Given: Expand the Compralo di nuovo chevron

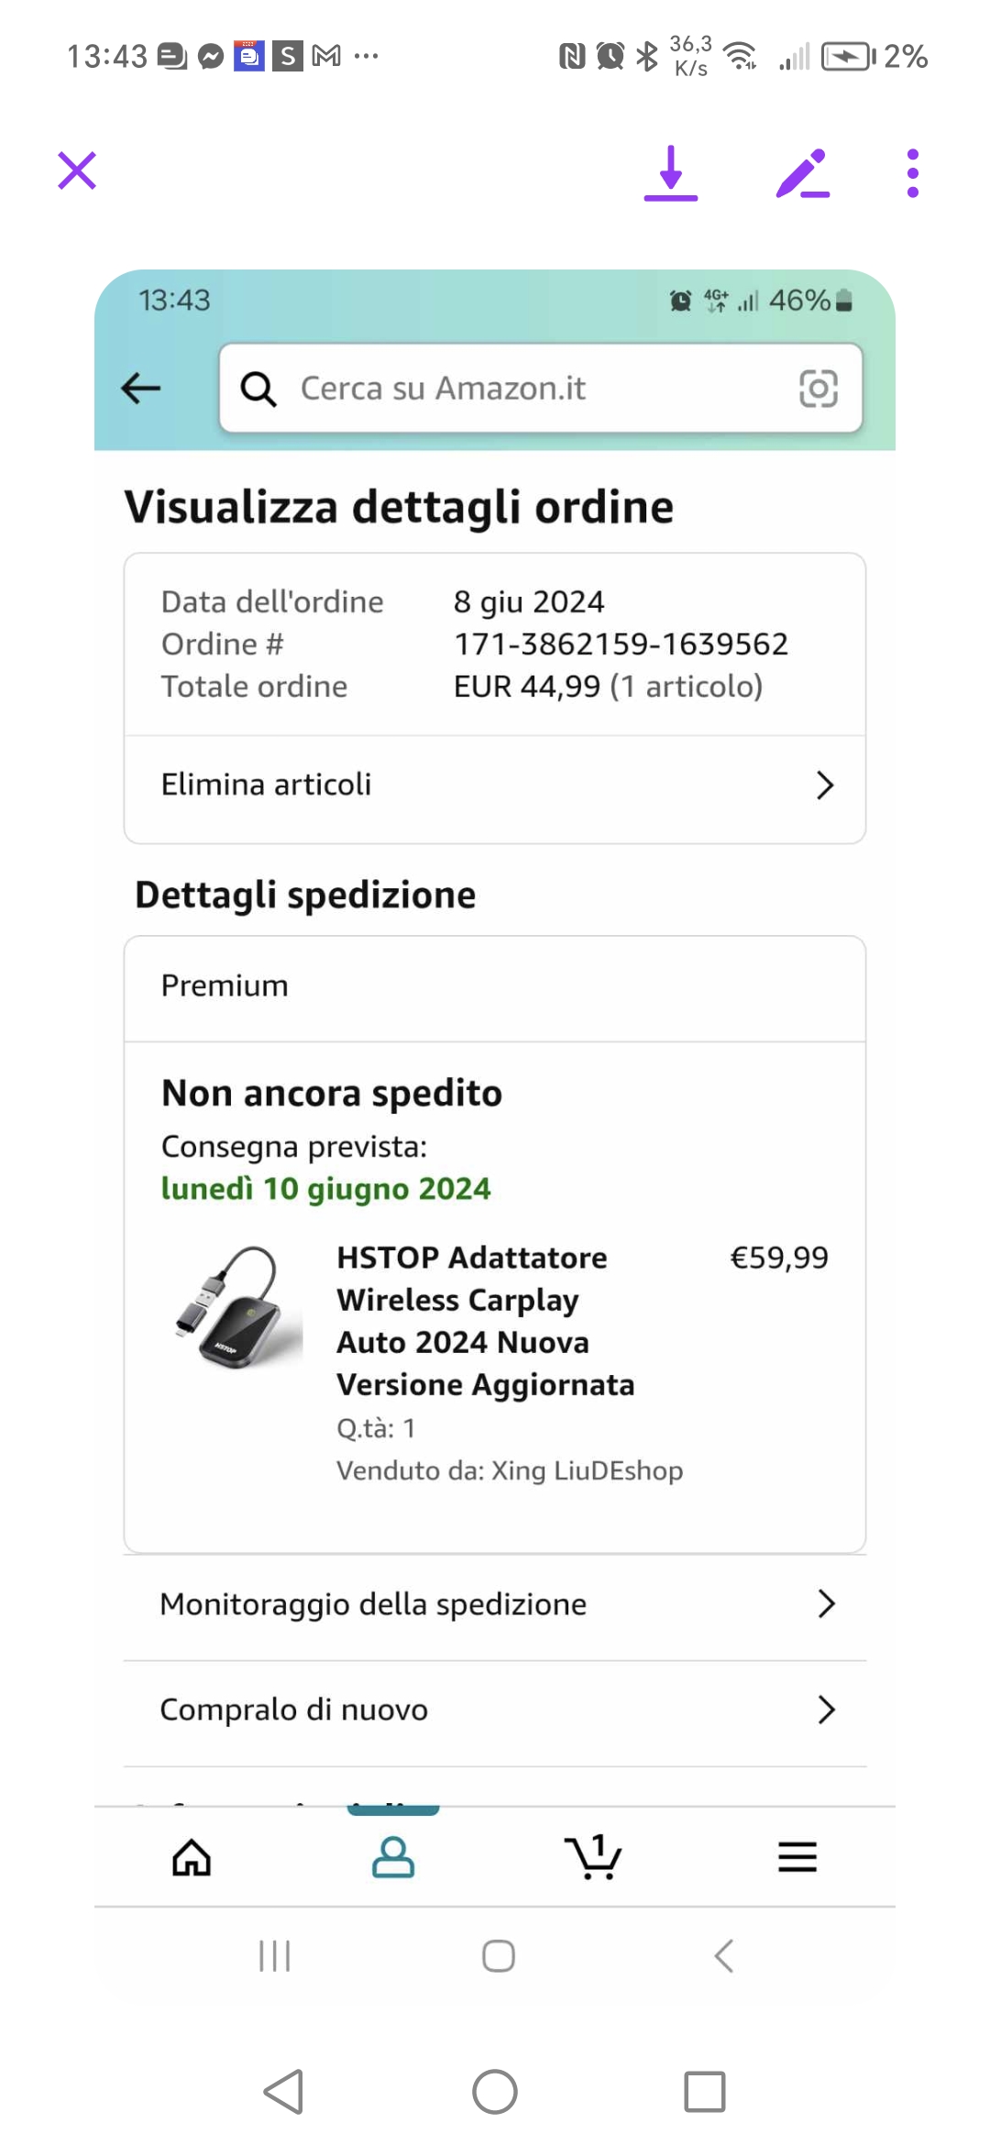Looking at the screenshot, I should (x=825, y=1710).
